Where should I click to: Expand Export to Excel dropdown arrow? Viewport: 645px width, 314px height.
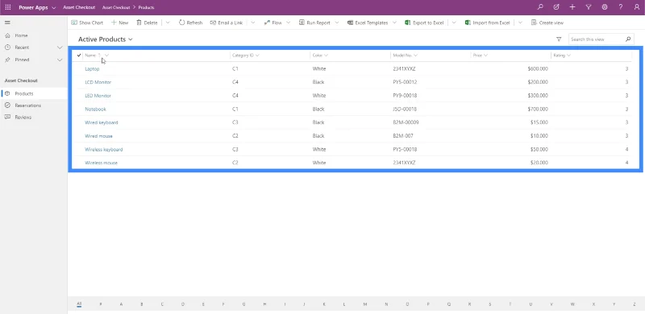[454, 23]
